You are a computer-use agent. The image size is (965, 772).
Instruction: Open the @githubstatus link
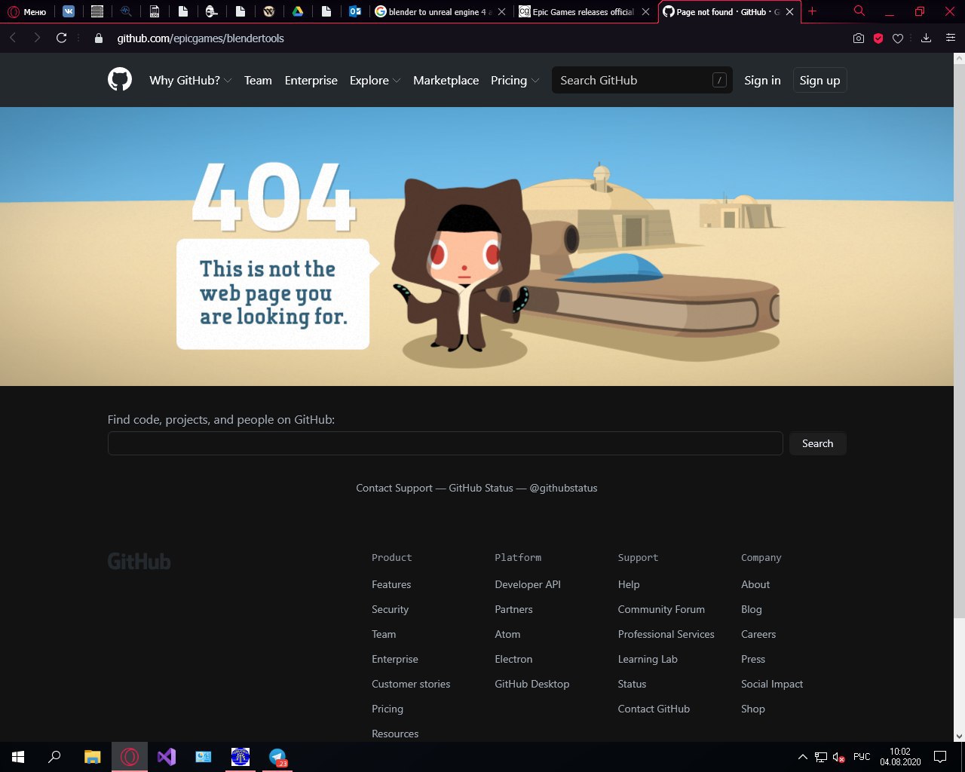point(563,488)
